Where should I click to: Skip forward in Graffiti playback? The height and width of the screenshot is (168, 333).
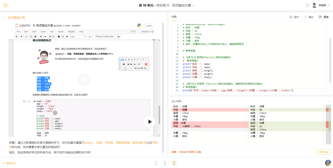click(131, 64)
